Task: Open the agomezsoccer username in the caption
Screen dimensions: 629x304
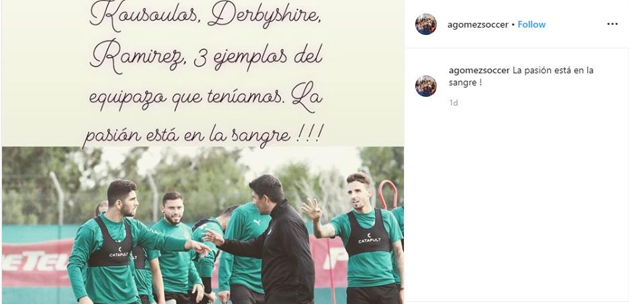Action: [x=479, y=71]
